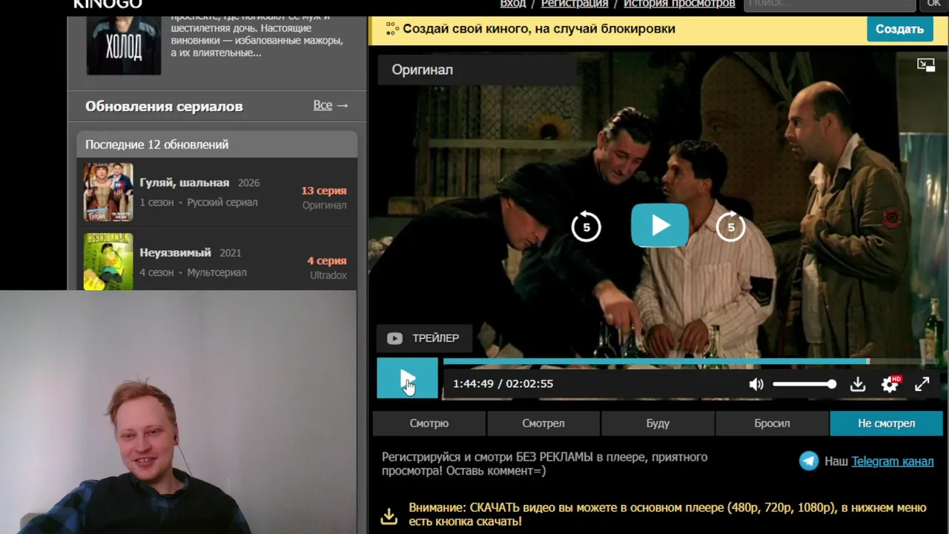This screenshot has height=534, width=949.
Task: Open the Неуязвимый series title
Action: pos(176,252)
